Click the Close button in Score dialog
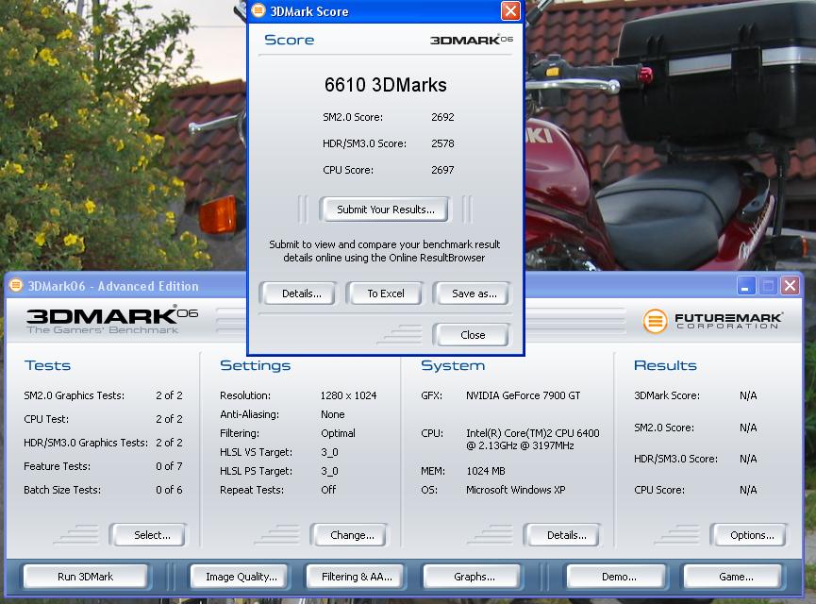 pyautogui.click(x=473, y=335)
